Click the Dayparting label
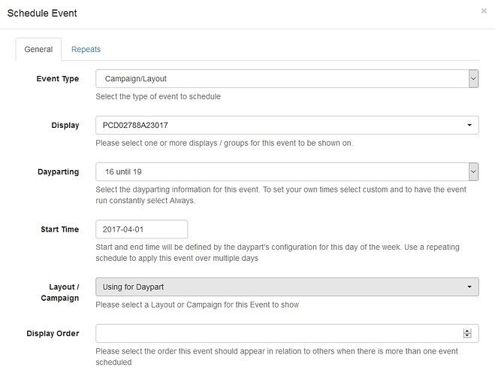 coord(58,172)
